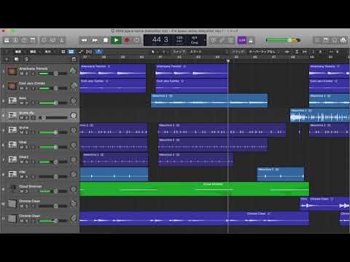Open the Loop Browser button
This screenshot has height=262, width=350.
[x=335, y=40]
